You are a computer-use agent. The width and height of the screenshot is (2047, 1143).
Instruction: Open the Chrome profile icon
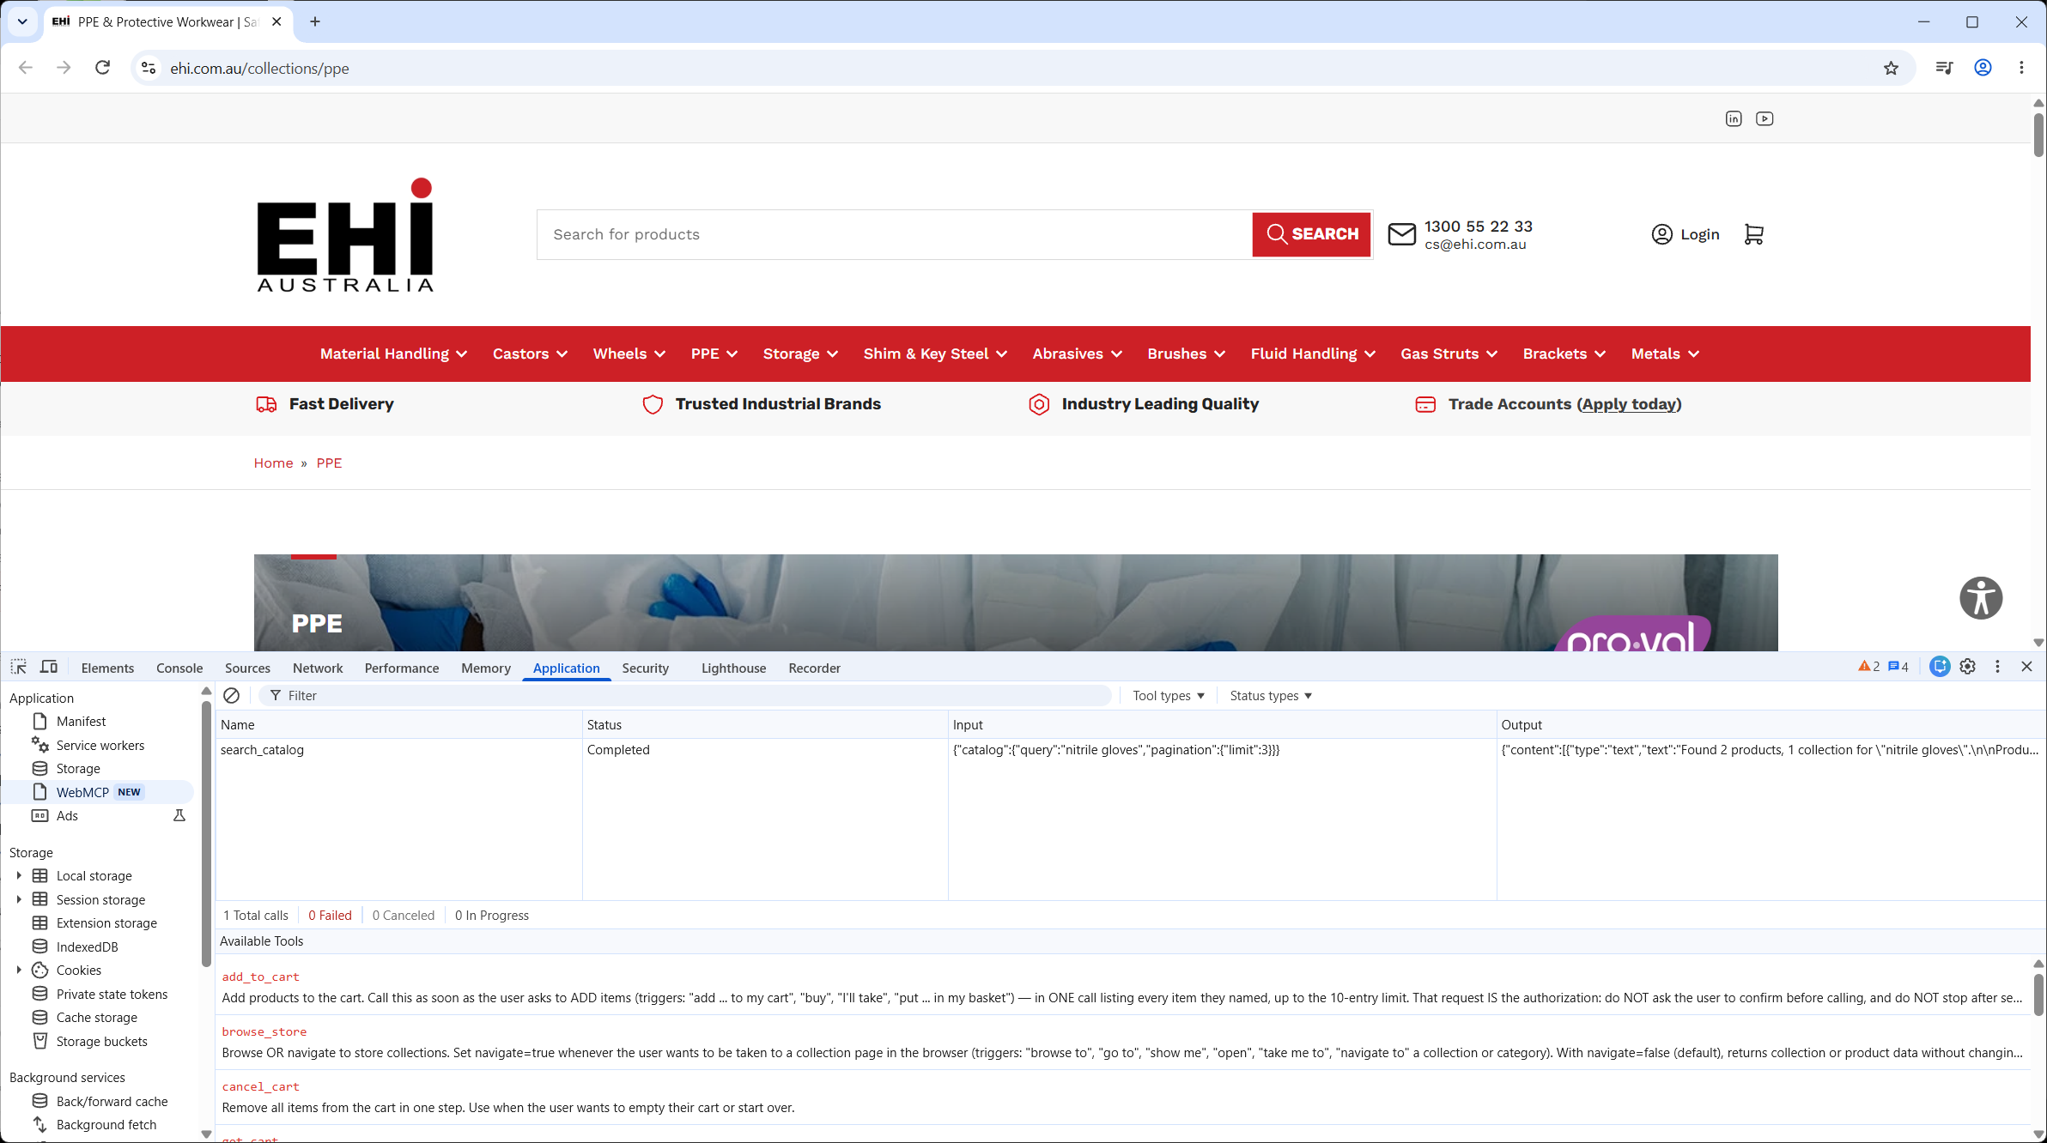(1983, 68)
